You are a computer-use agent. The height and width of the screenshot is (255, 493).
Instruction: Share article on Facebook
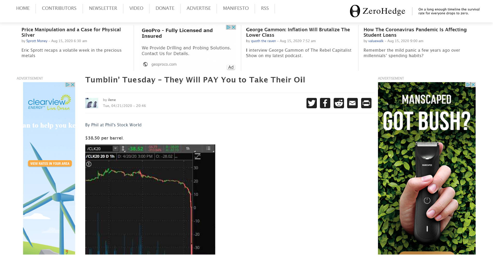(x=325, y=103)
